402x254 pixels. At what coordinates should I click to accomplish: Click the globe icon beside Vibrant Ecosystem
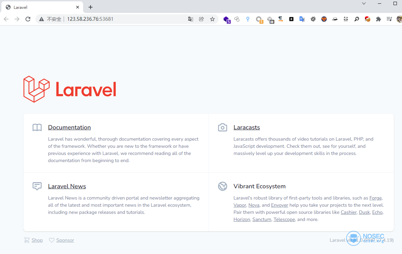[223, 186]
